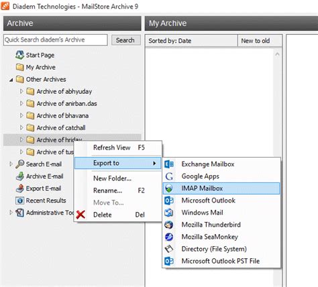Click the Archive E-mail icon
This screenshot has width=318, height=287.
[x=19, y=176]
